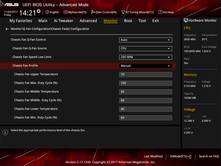221x166 pixels.
Task: Open Chassis Fan Q-Fan Control dropdown
Action: click(x=145, y=40)
